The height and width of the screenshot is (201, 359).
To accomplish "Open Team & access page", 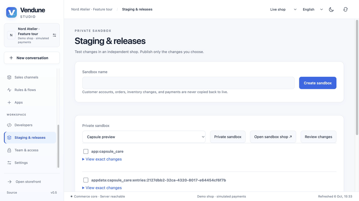I will point(30,150).
